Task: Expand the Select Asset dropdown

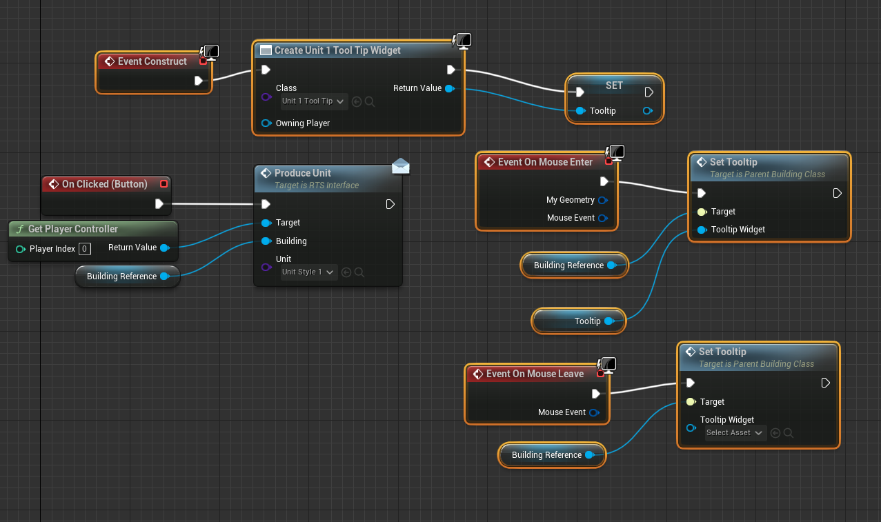Action: tap(735, 433)
